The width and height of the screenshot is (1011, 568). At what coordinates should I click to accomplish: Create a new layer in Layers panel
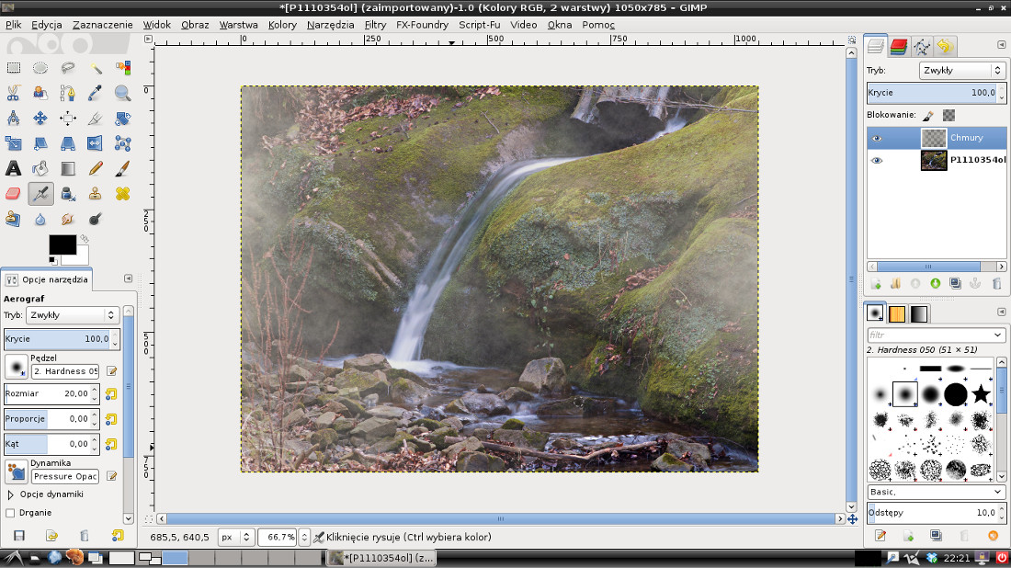(876, 284)
